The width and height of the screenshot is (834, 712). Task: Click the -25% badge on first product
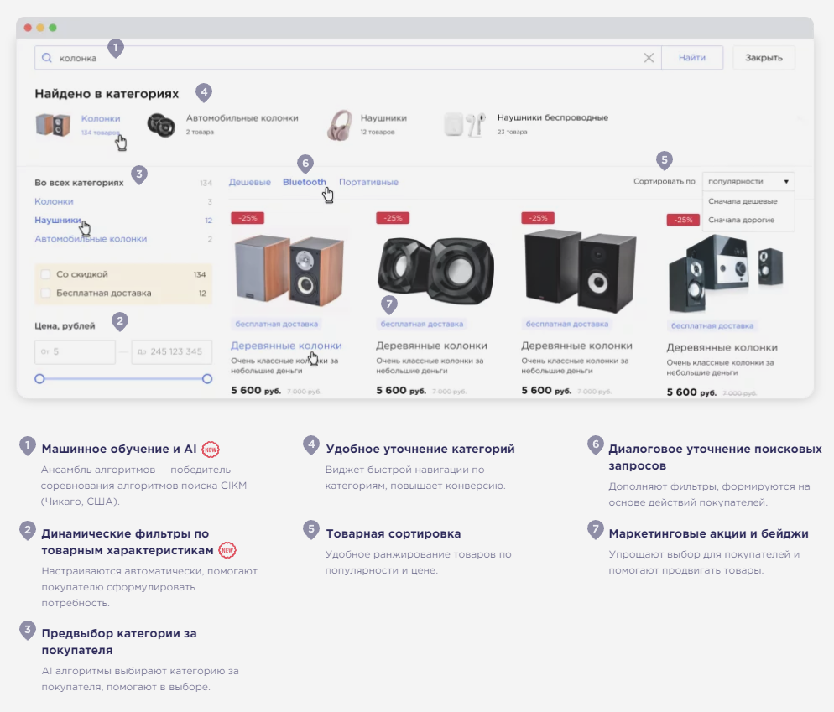(x=248, y=218)
